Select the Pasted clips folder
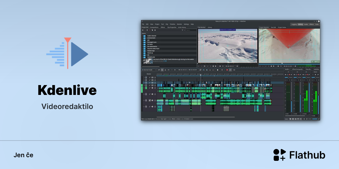The image size is (339, 169). [151, 51]
